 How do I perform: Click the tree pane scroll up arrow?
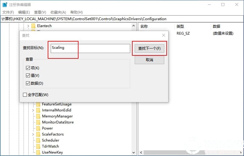[x=134, y=26]
